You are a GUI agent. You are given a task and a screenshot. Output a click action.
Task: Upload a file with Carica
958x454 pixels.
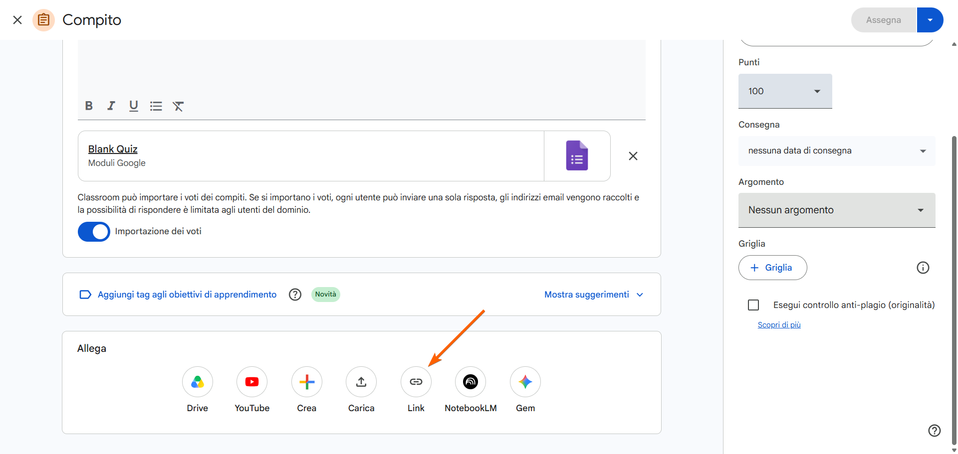click(x=361, y=382)
